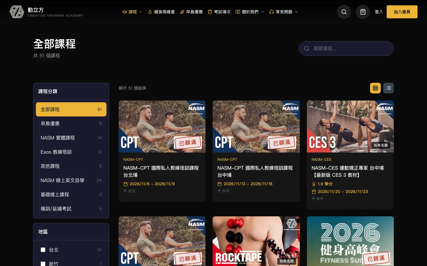Open the header search icon button

click(x=344, y=12)
